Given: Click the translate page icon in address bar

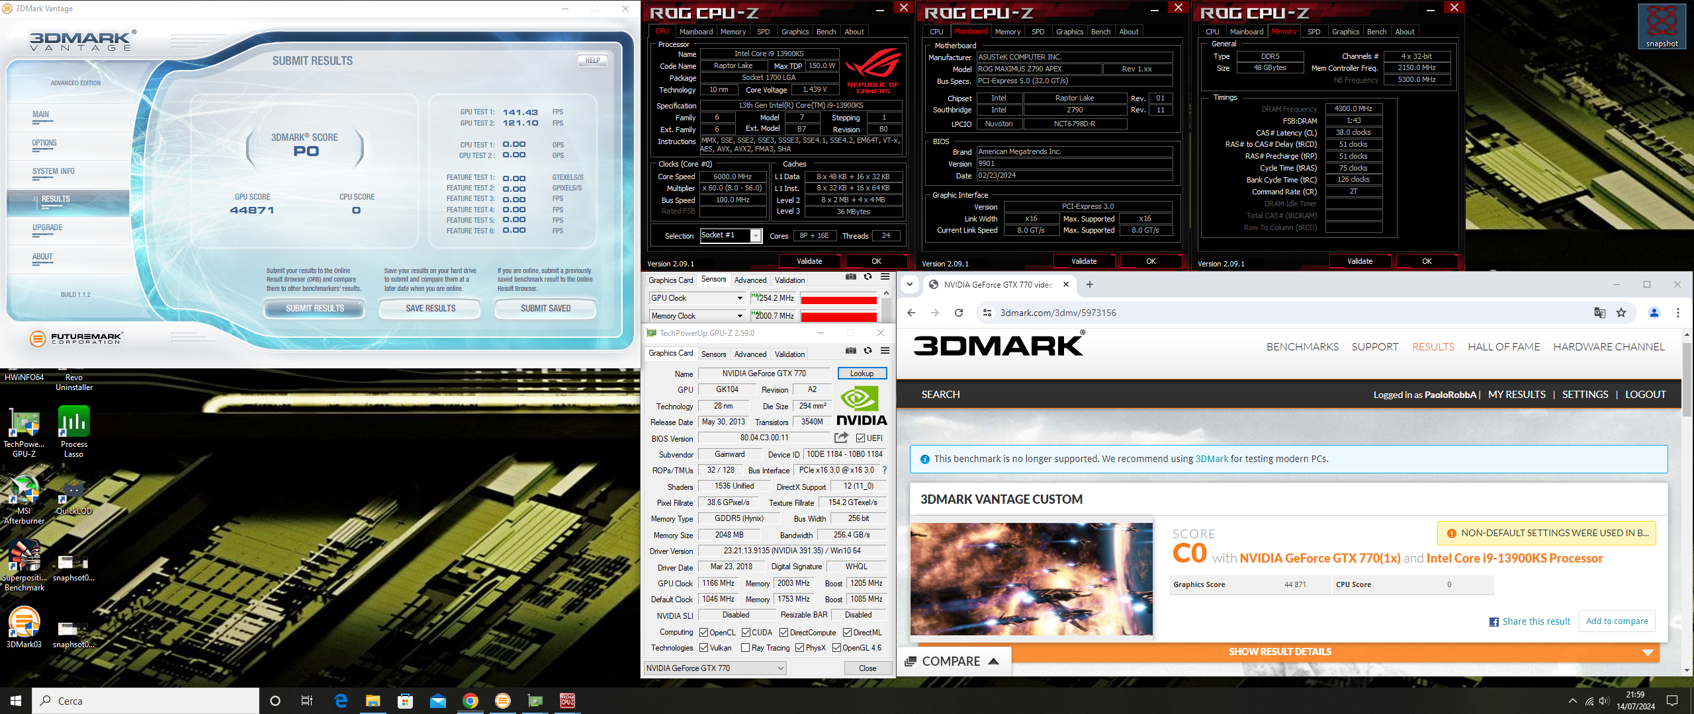Looking at the screenshot, I should click(x=1600, y=313).
